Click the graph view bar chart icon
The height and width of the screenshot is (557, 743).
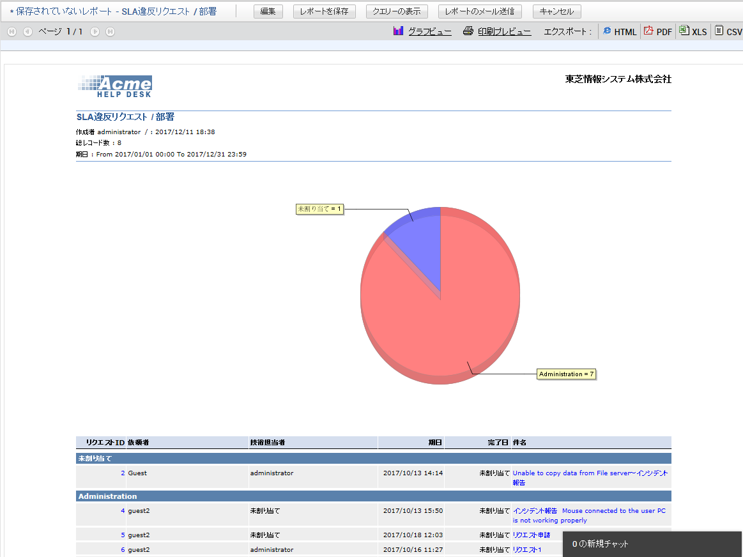pyautogui.click(x=398, y=31)
